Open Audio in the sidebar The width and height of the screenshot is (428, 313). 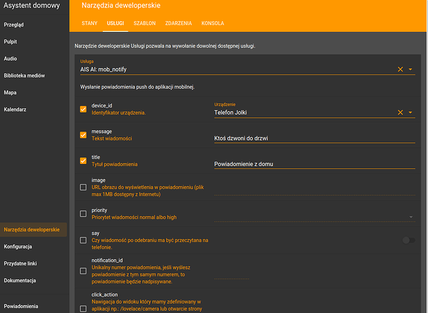point(11,59)
